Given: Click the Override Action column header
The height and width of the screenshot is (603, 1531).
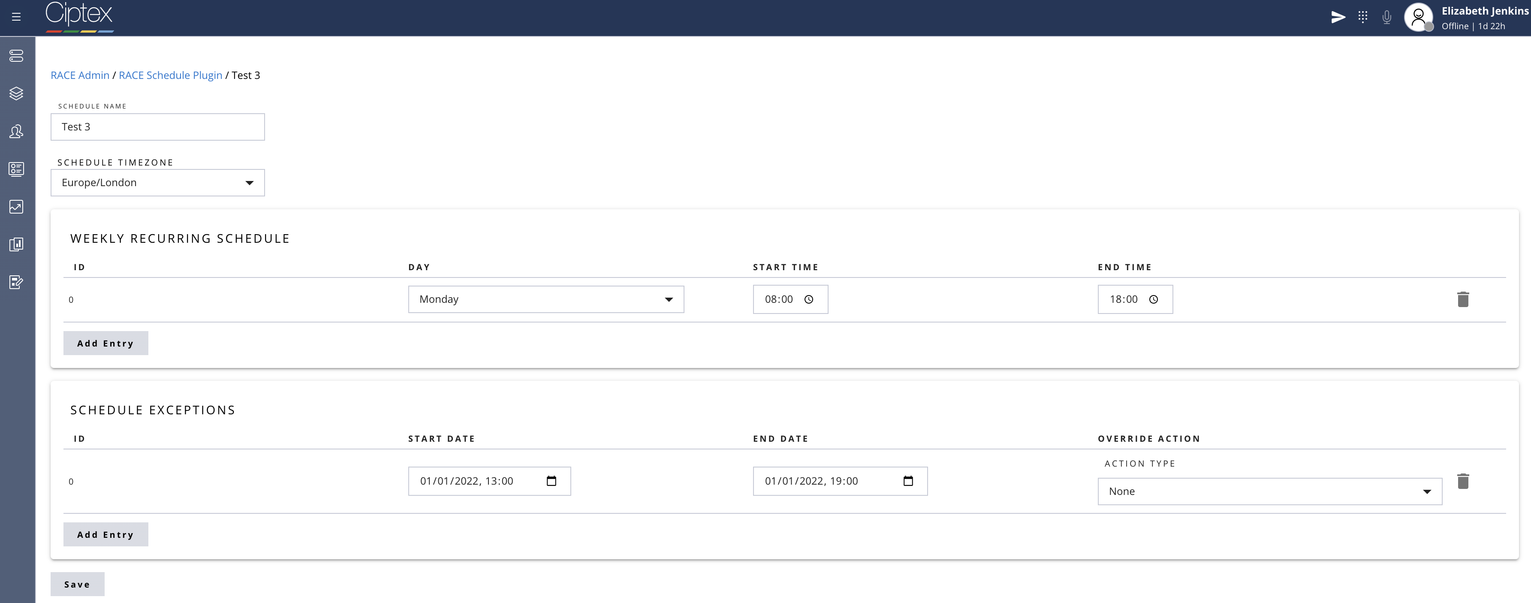Looking at the screenshot, I should (x=1149, y=439).
